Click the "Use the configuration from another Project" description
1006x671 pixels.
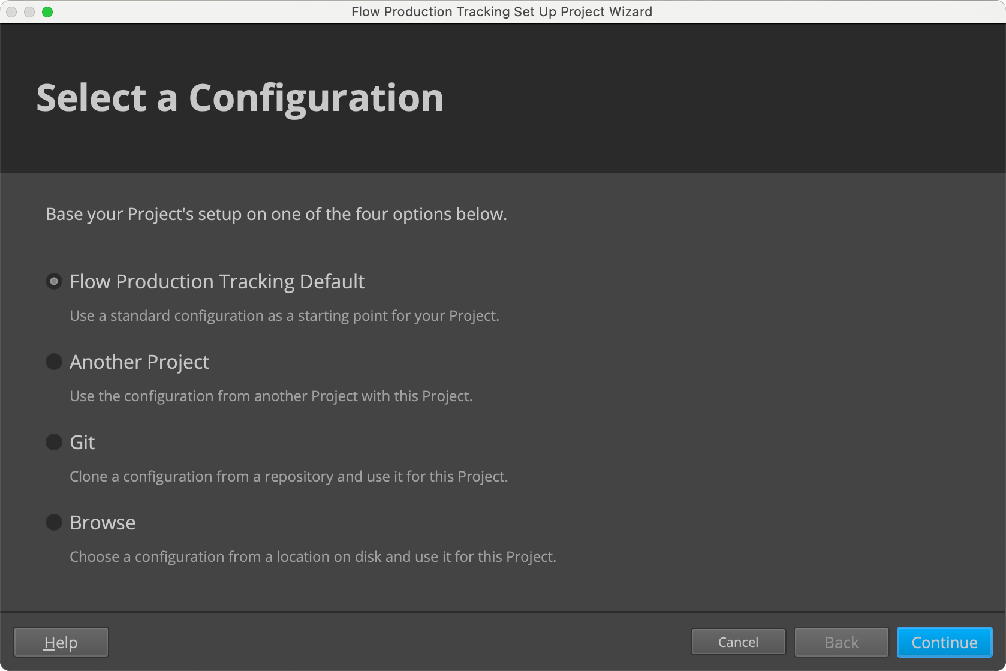point(271,396)
